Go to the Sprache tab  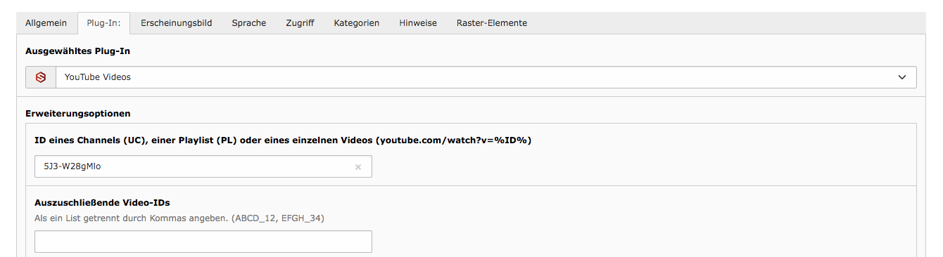pos(249,23)
